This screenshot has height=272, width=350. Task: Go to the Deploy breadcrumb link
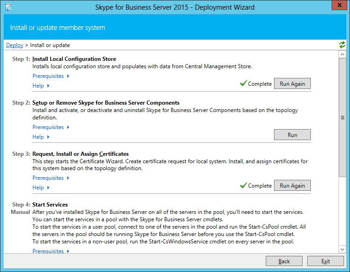click(15, 45)
